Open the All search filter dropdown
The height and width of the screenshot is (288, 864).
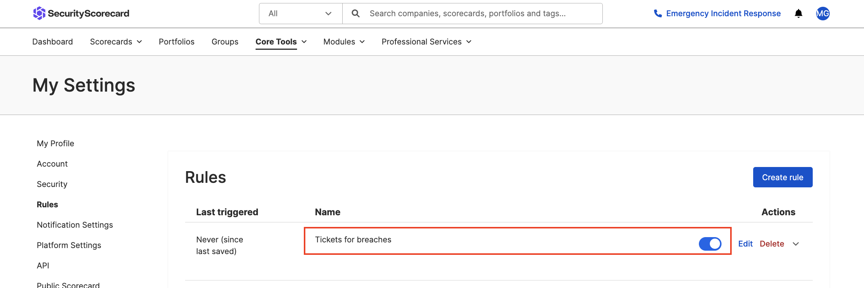300,14
